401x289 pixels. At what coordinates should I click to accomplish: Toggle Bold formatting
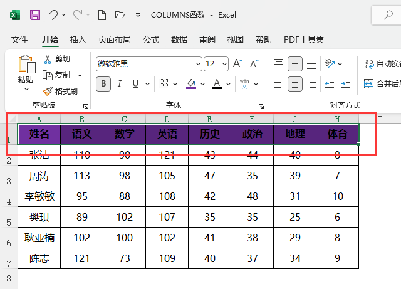[x=103, y=84]
